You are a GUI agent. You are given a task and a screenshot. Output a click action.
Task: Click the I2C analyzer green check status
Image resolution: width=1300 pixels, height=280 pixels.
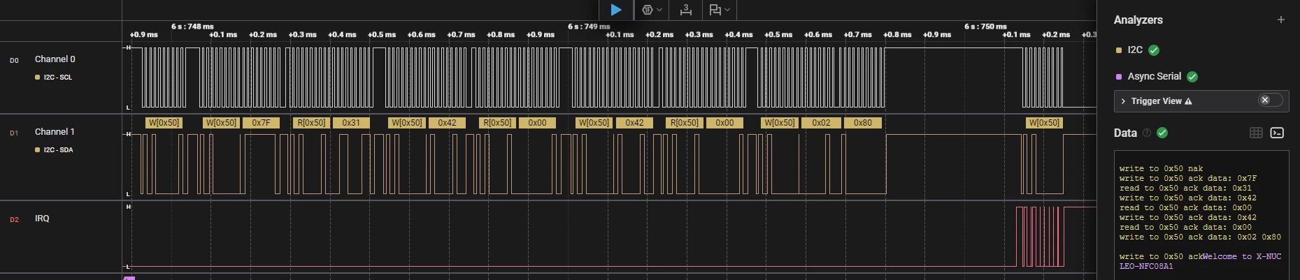tap(1154, 50)
